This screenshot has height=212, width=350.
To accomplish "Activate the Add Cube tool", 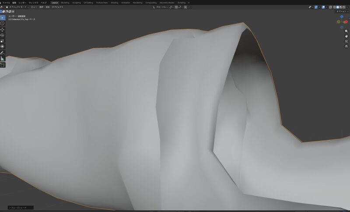I will click(x=3, y=64).
